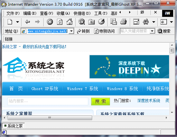Open the 首页 navigation link
The width and height of the screenshot is (177, 137).
pyautogui.click(x=16, y=89)
